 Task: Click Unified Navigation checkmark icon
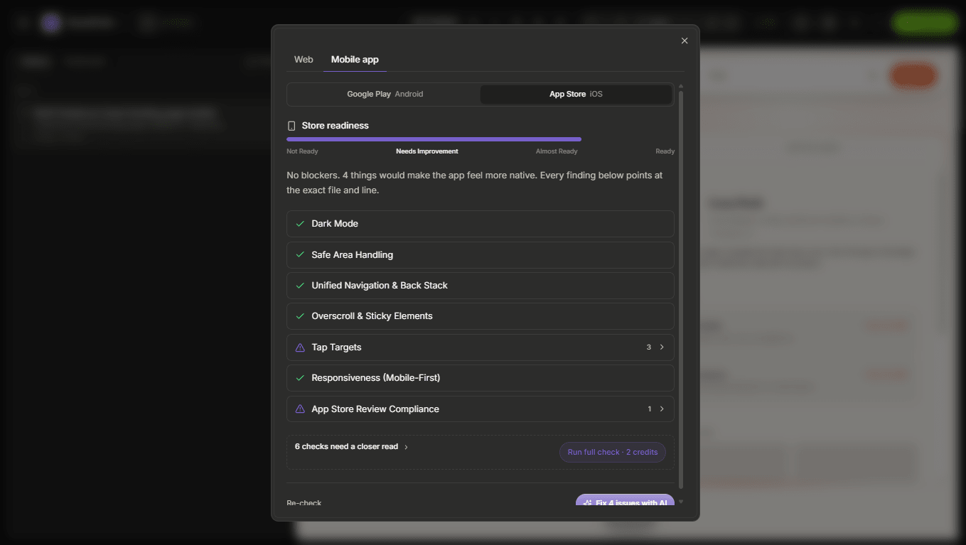(300, 286)
